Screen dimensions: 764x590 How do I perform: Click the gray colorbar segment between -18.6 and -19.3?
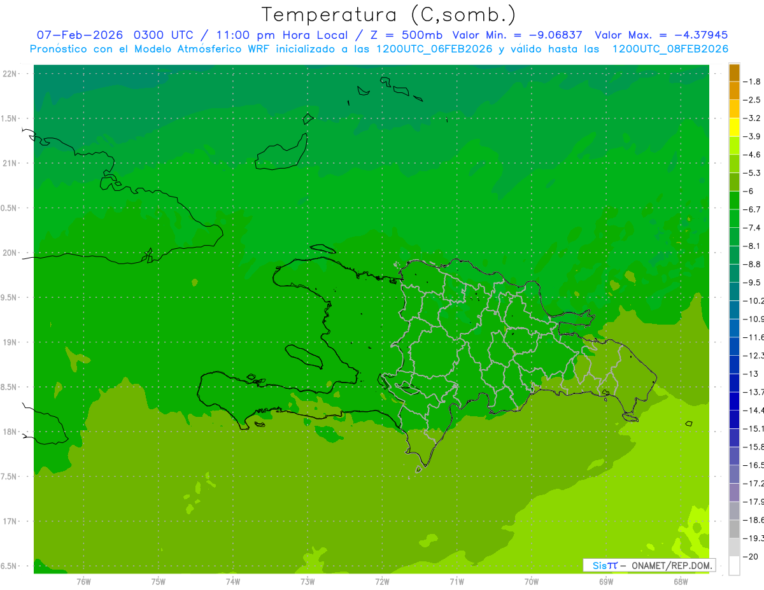pyautogui.click(x=734, y=530)
